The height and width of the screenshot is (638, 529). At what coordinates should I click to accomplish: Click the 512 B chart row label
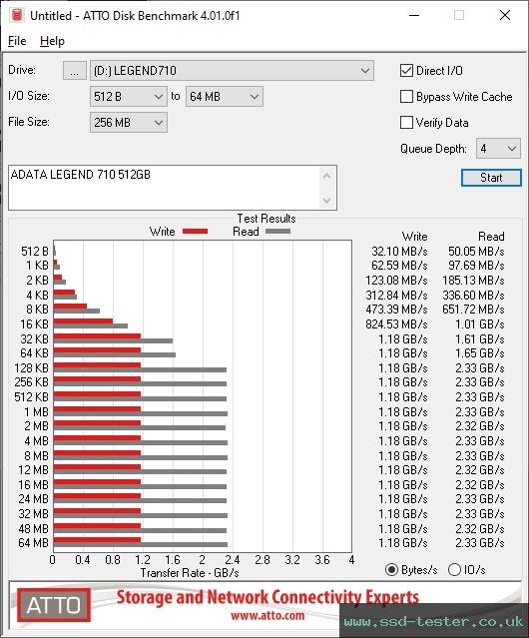[x=35, y=252]
